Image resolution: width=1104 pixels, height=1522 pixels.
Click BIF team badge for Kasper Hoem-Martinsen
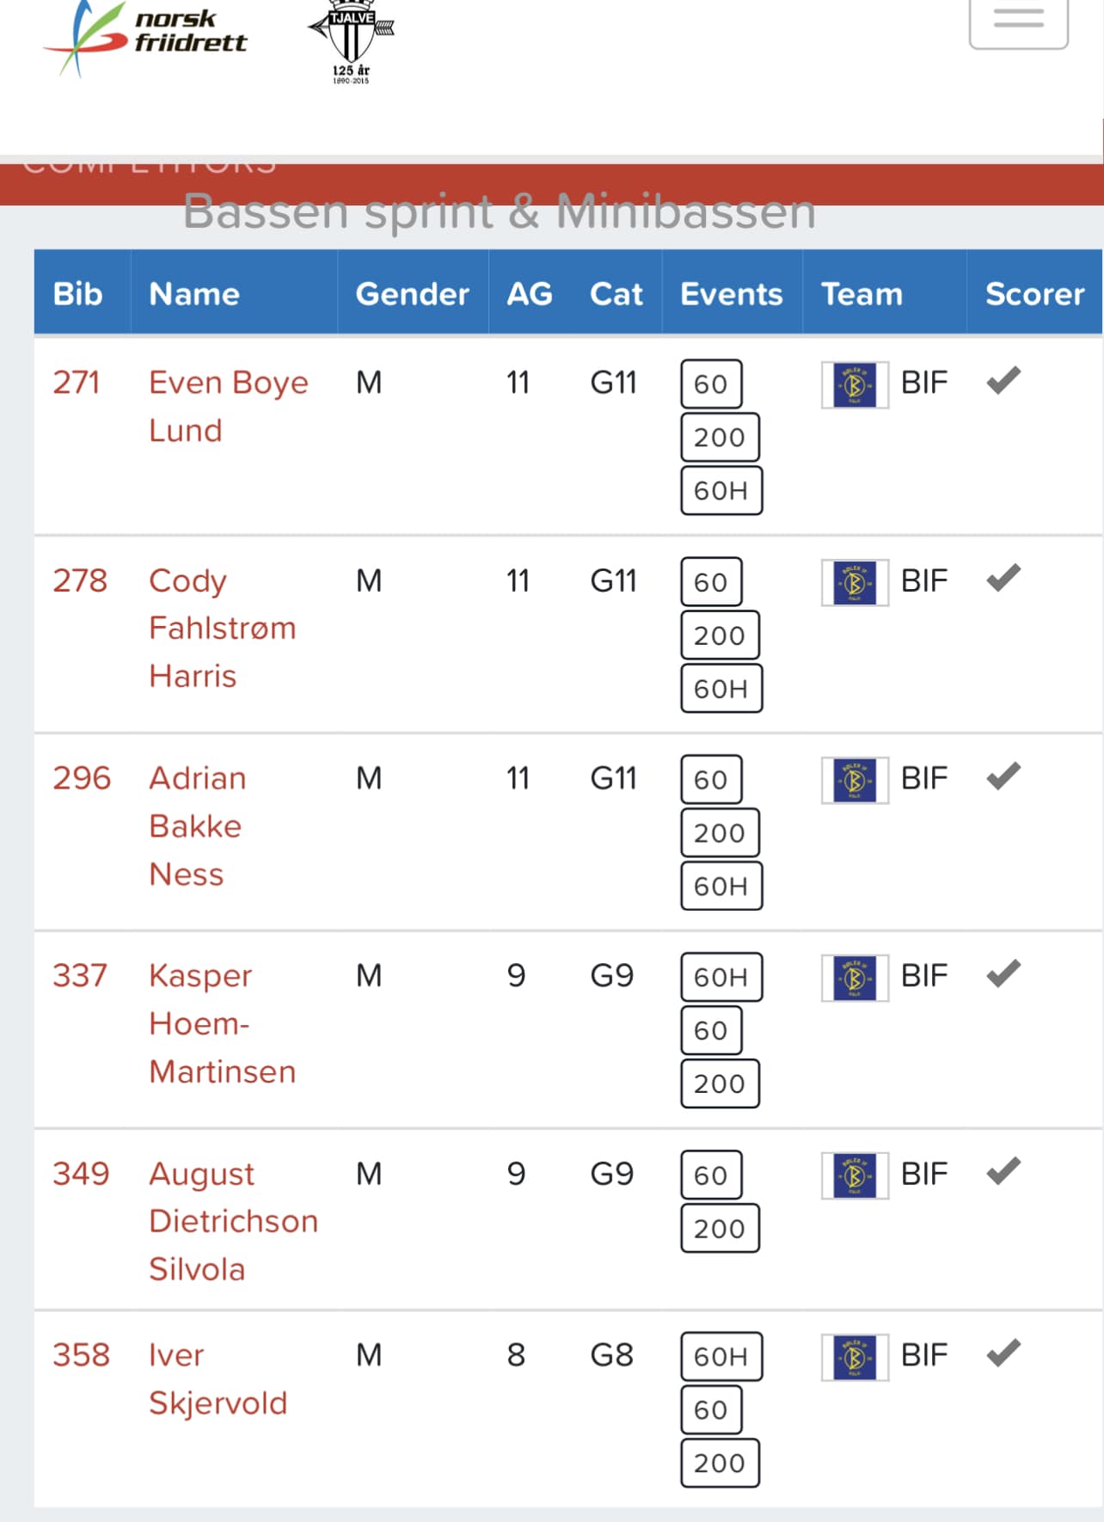pos(855,978)
